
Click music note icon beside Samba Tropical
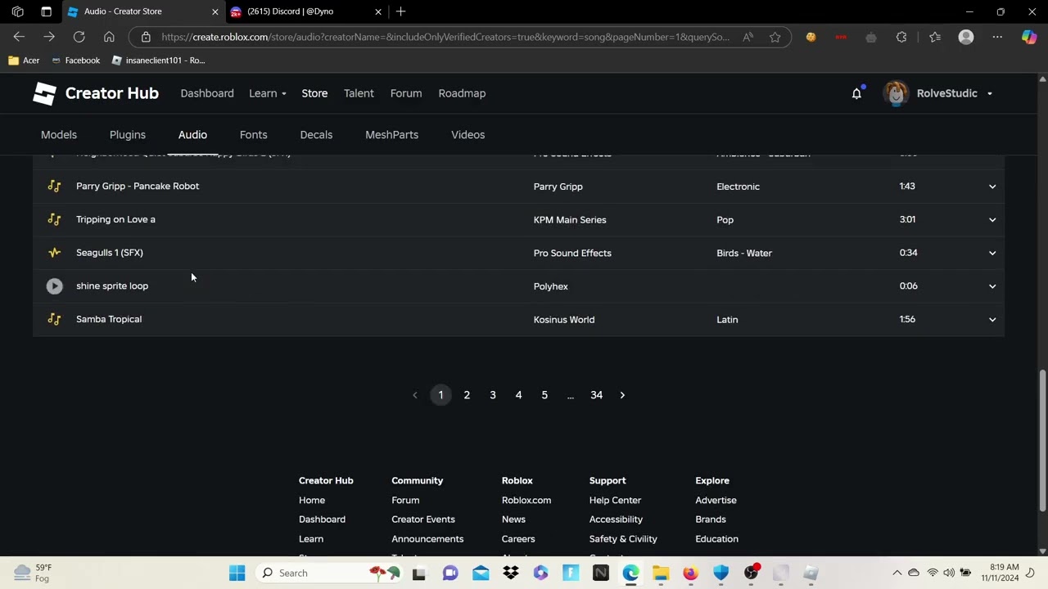click(54, 319)
